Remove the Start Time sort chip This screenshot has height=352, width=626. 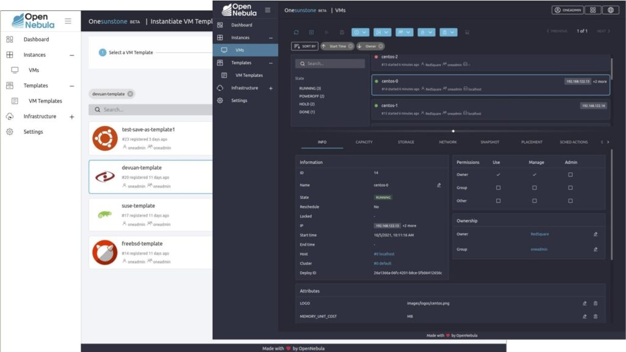coord(350,46)
